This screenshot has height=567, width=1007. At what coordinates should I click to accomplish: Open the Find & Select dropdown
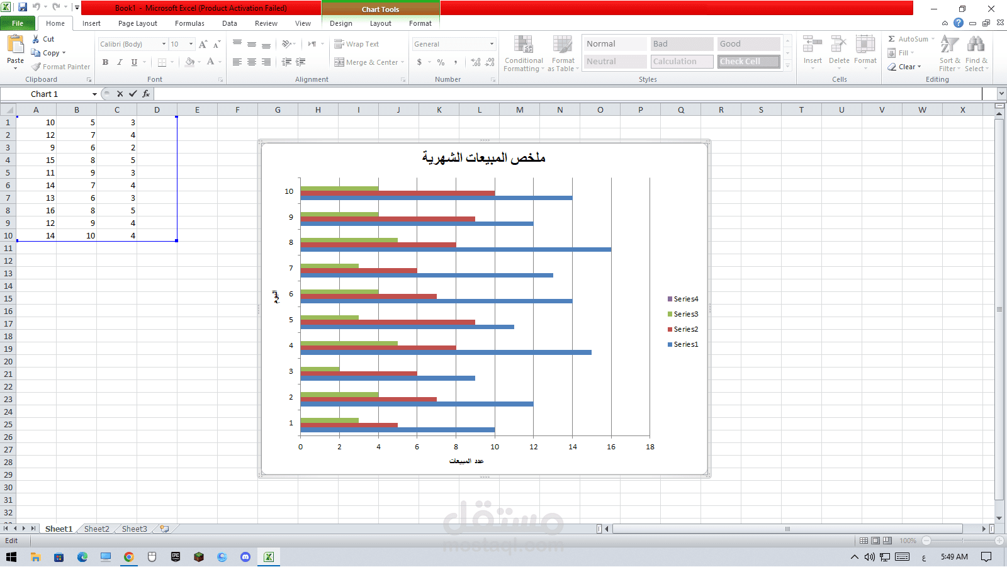[976, 53]
